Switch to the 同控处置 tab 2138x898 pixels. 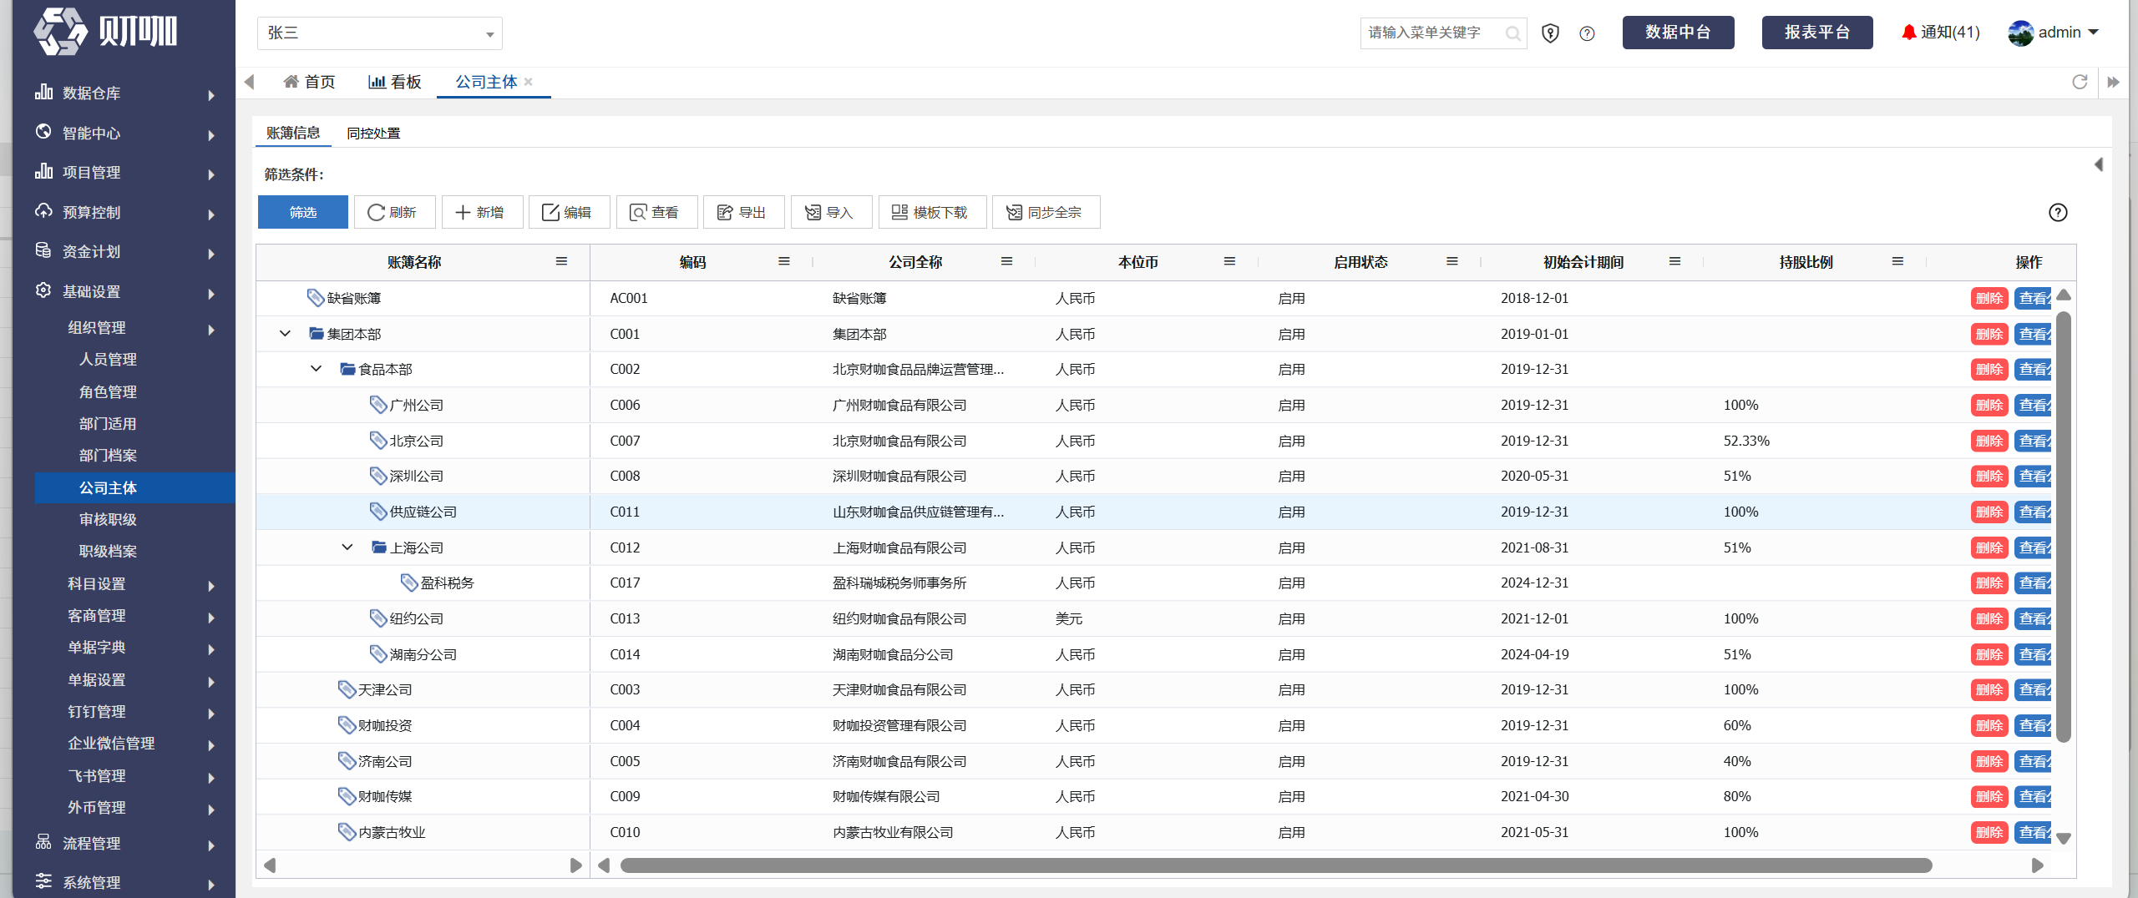click(373, 134)
